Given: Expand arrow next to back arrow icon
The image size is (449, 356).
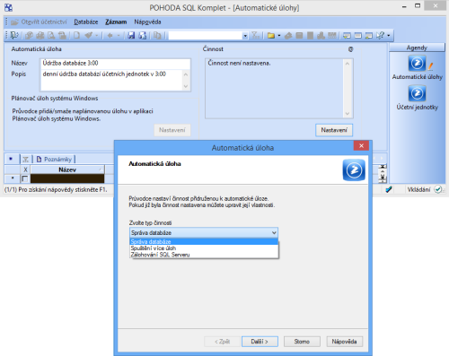Looking at the screenshot, I should (119, 36).
